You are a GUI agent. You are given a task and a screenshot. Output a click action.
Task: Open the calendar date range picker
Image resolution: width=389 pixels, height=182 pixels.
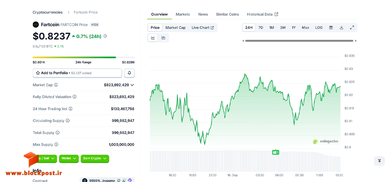(x=331, y=28)
